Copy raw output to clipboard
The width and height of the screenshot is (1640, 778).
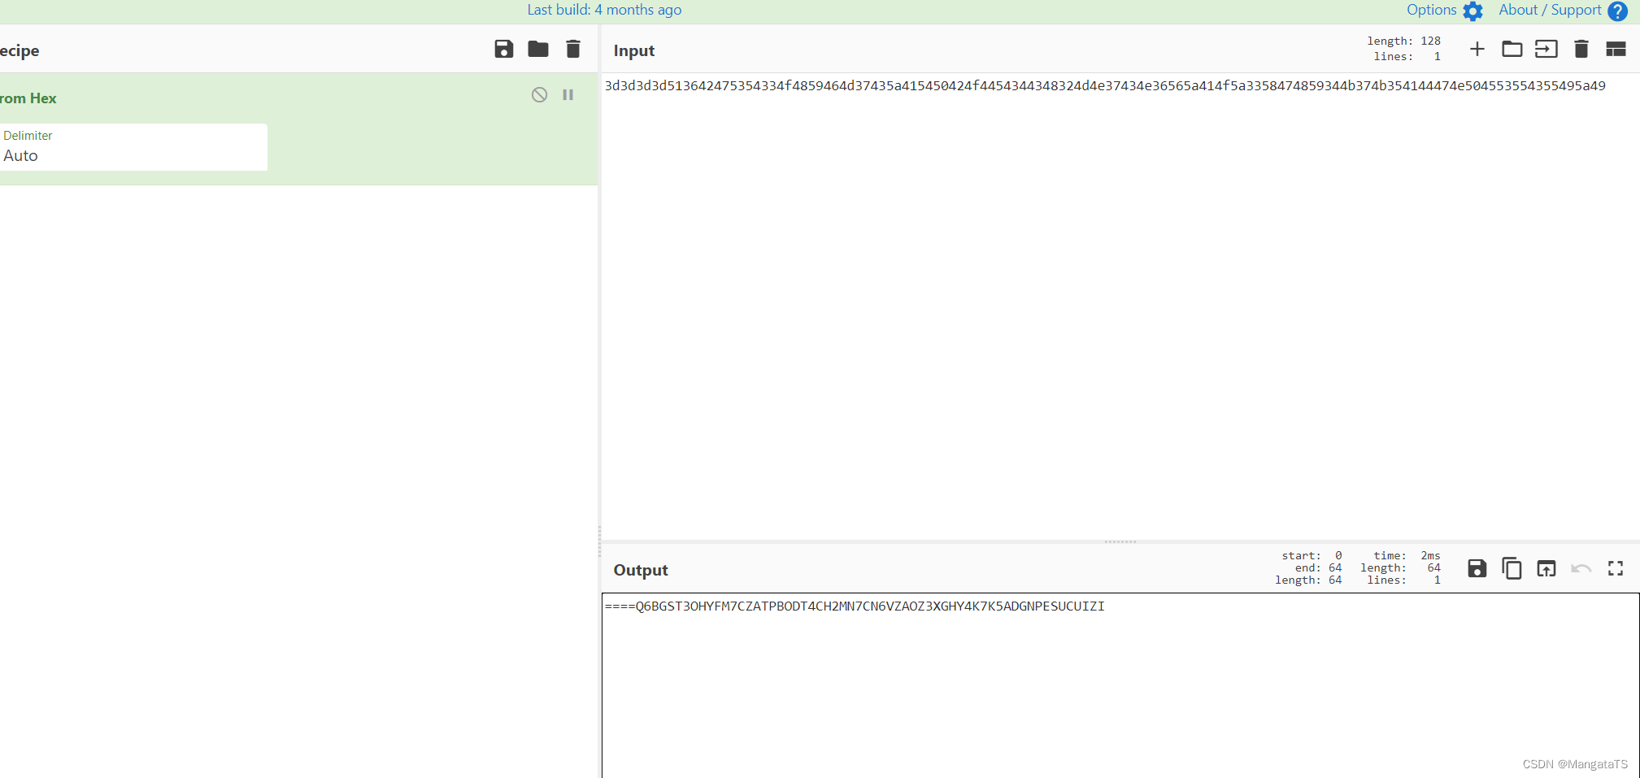(x=1512, y=568)
